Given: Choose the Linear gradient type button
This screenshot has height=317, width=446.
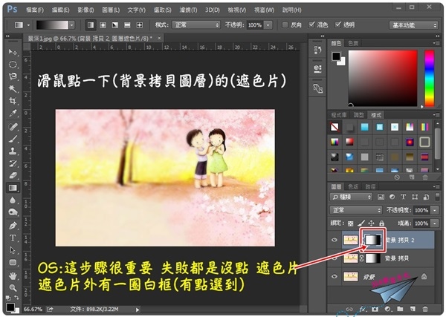Looking at the screenshot, I should click(x=91, y=25).
